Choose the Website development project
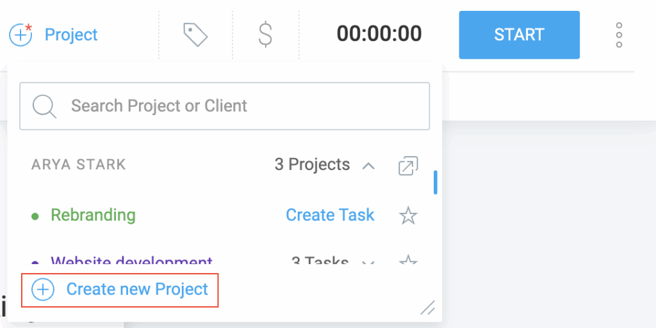 point(131,262)
